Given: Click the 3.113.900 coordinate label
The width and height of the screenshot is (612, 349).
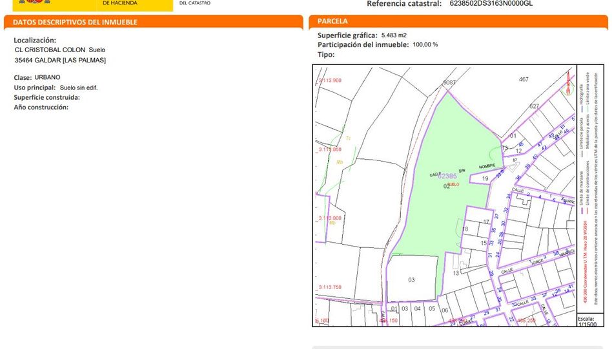Looking at the screenshot, I should click(329, 80).
